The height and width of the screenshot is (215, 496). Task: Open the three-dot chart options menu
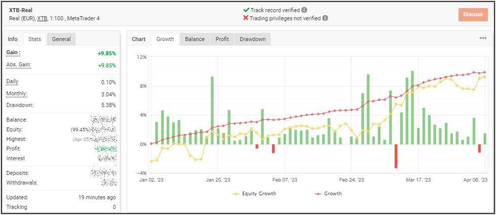[x=483, y=38]
